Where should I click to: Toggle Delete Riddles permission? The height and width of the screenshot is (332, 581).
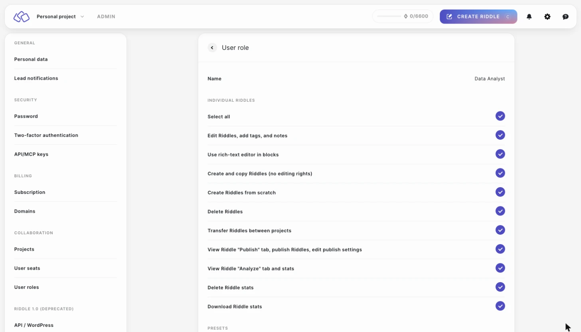(x=500, y=211)
